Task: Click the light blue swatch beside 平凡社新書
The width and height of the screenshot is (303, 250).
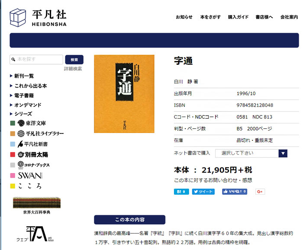Action: coord(13,144)
